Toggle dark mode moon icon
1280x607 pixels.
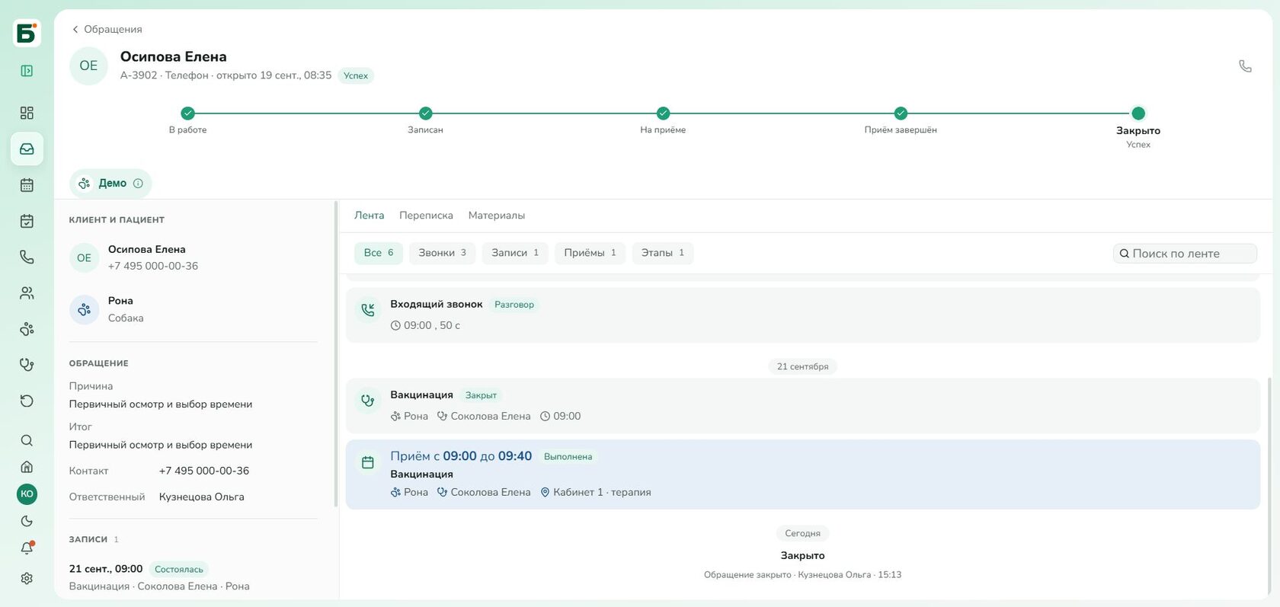[x=27, y=521]
